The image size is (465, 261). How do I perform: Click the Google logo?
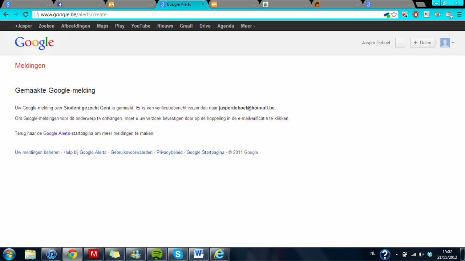pyautogui.click(x=35, y=43)
